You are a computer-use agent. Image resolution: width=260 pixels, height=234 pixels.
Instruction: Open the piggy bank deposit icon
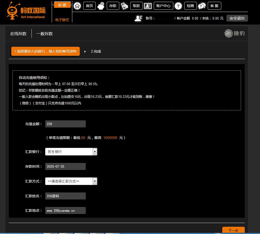pyautogui.click(x=101, y=6)
